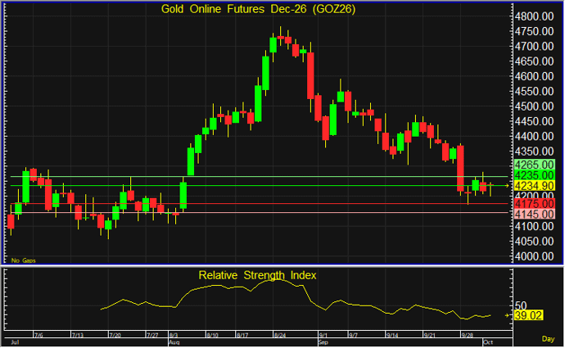Click the 8/24 date marker

[280, 336]
